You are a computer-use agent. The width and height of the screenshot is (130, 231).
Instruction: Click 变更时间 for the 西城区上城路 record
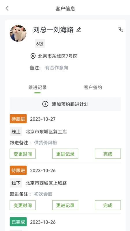pos(23,205)
